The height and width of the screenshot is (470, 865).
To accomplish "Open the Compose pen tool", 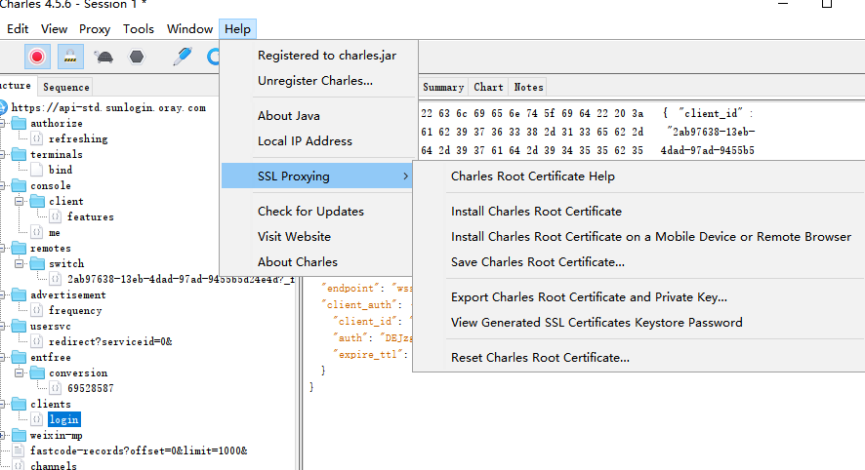I will pos(183,57).
